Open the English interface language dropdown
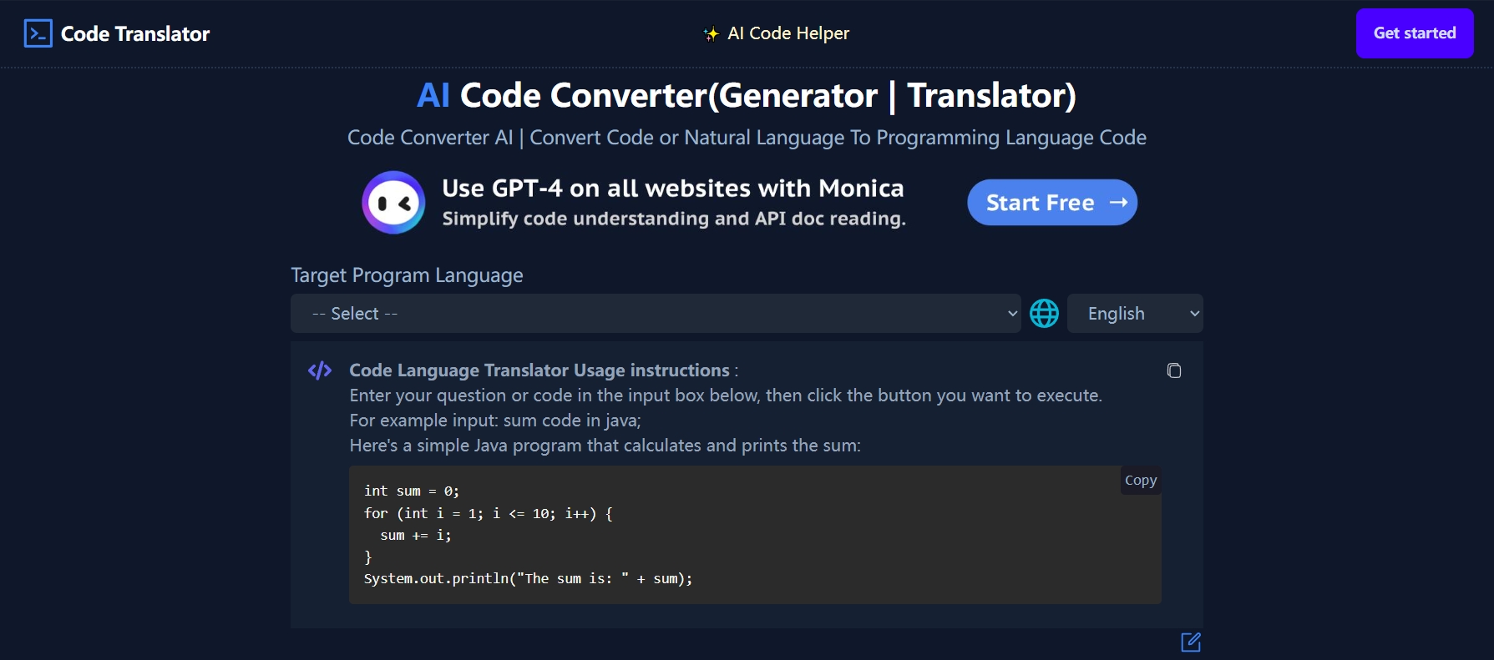 [x=1135, y=314]
